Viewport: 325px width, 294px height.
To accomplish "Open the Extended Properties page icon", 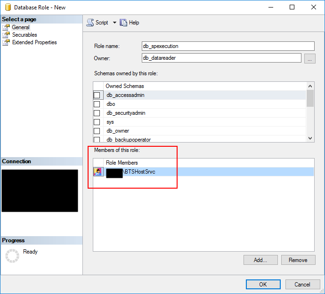I will 6,42.
